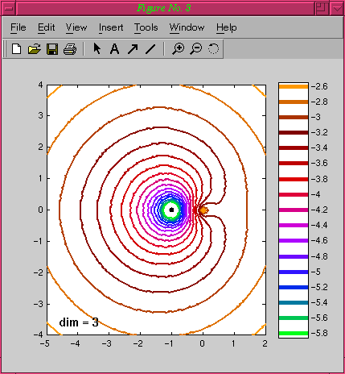Open the Edit menu
Image resolution: width=345 pixels, height=374 pixels.
pyautogui.click(x=47, y=27)
